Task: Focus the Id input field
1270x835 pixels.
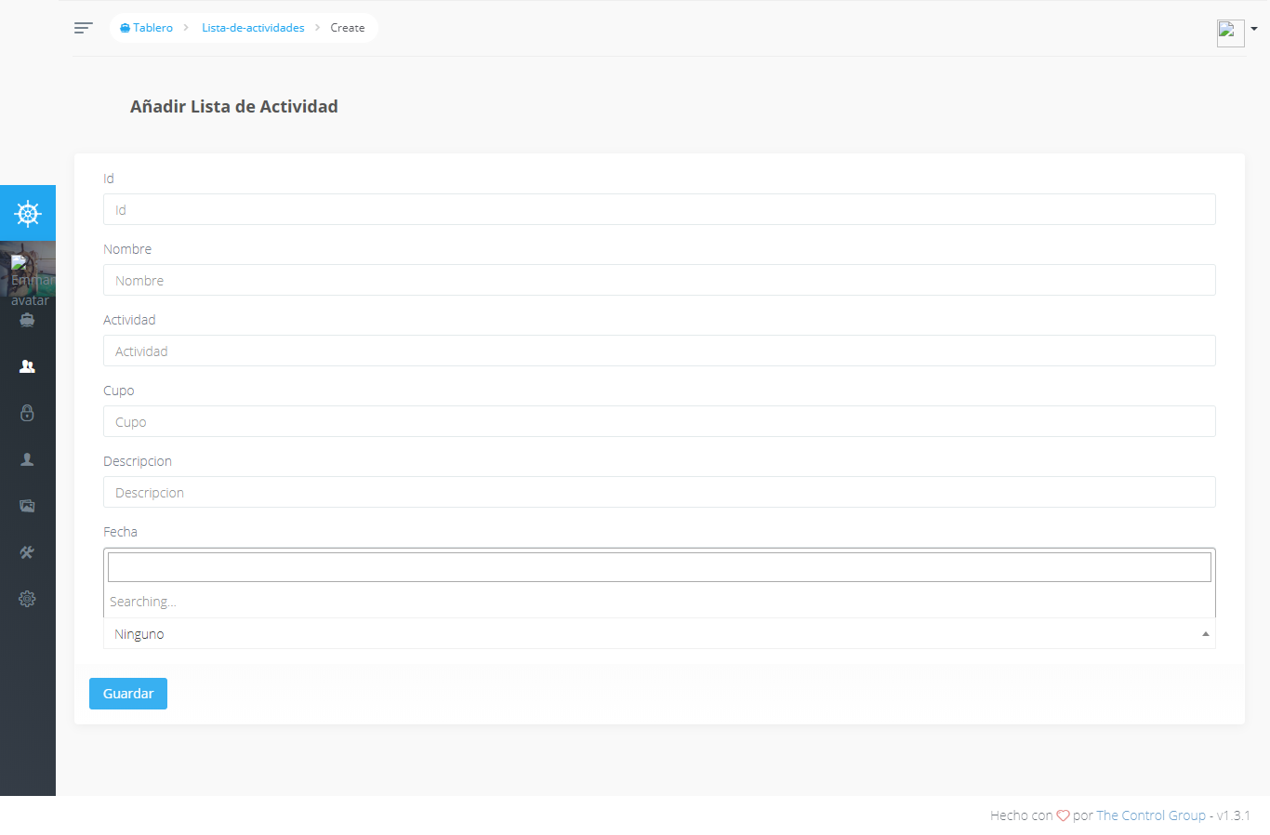Action: coord(659,209)
